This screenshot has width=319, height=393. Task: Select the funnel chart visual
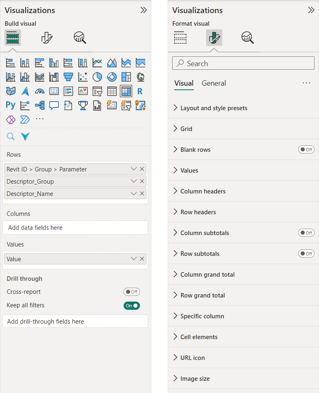pos(68,77)
